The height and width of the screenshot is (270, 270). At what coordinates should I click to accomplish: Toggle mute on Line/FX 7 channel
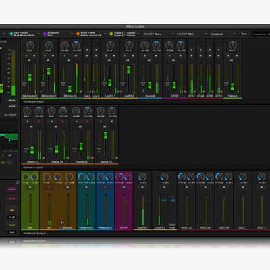coord(114,55)
